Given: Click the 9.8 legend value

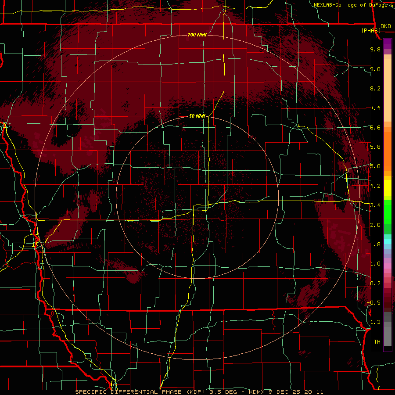Looking at the screenshot, I should (x=375, y=49).
